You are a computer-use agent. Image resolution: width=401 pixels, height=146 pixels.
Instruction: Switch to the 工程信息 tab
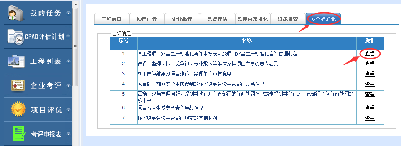(x=112, y=19)
